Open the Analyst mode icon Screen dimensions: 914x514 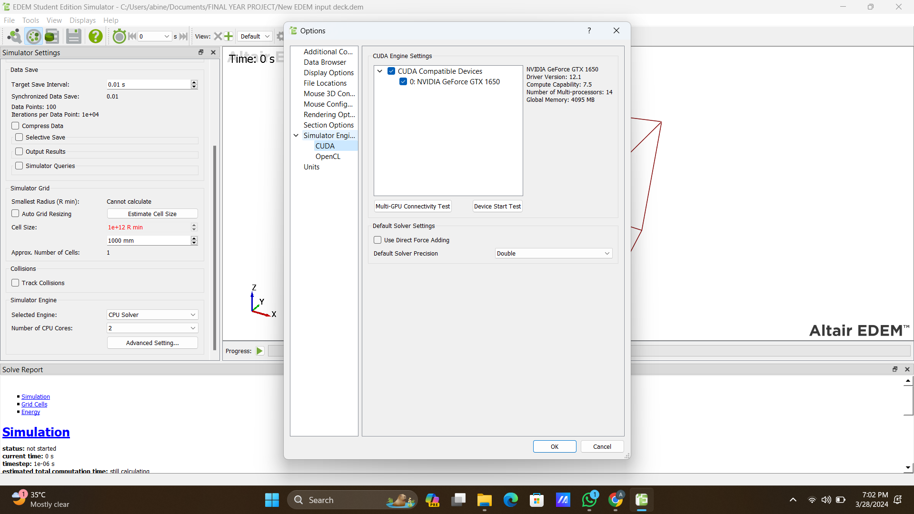(52, 36)
